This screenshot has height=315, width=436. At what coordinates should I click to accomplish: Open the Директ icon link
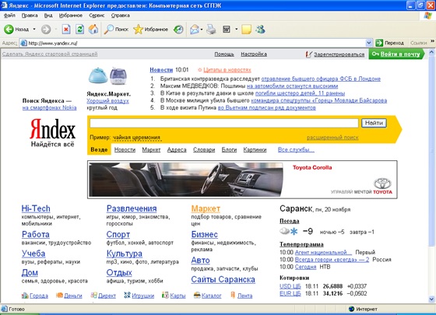(x=103, y=296)
